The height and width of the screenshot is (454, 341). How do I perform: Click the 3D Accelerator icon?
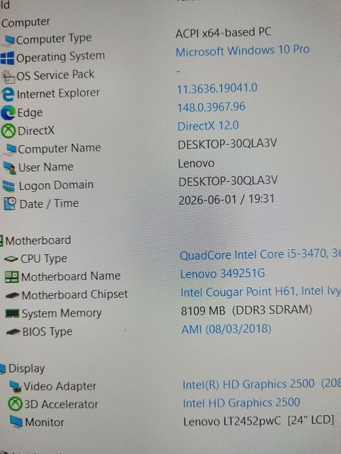click(16, 404)
